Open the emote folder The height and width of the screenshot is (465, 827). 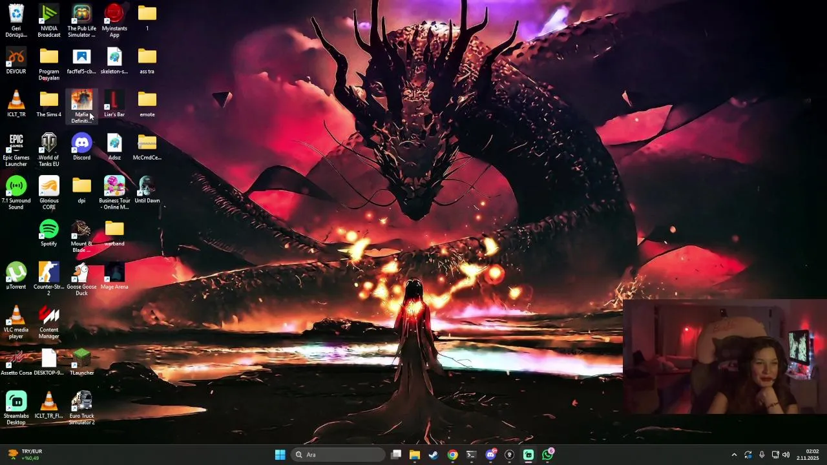(147, 103)
